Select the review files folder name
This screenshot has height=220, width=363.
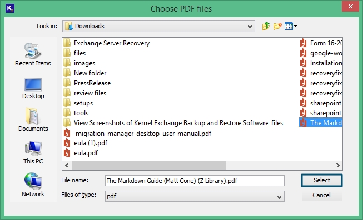[x=90, y=93]
